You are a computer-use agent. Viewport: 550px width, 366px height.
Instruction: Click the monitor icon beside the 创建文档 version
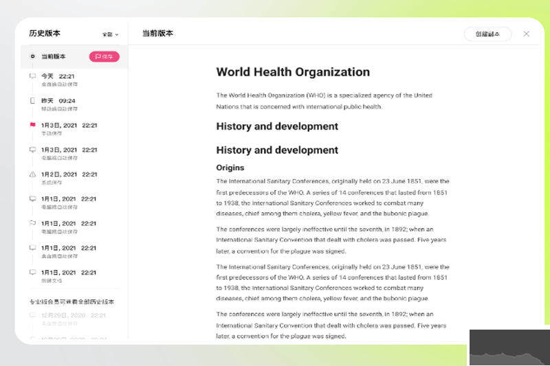pos(32,273)
